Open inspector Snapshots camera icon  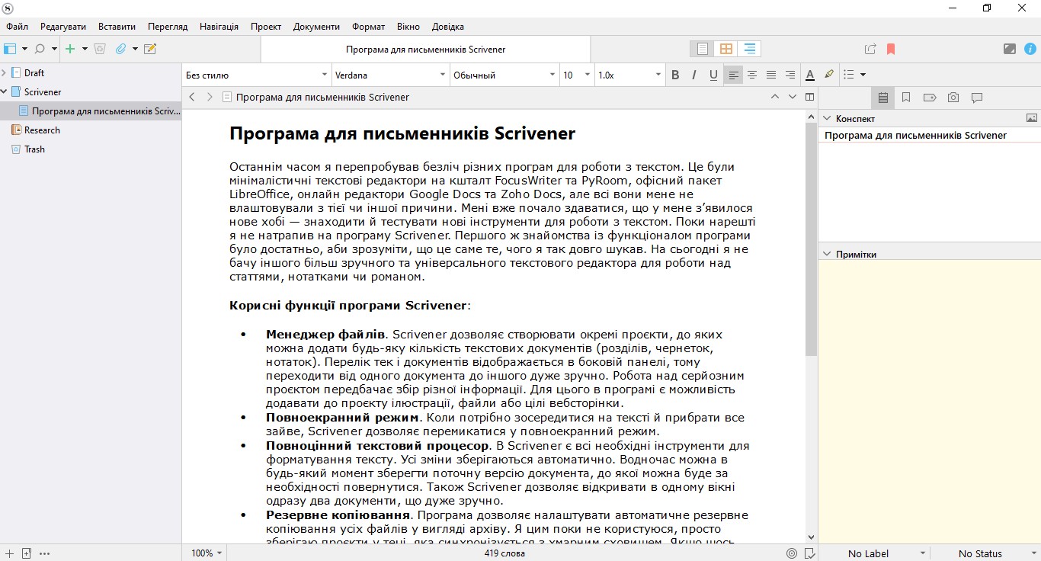953,98
